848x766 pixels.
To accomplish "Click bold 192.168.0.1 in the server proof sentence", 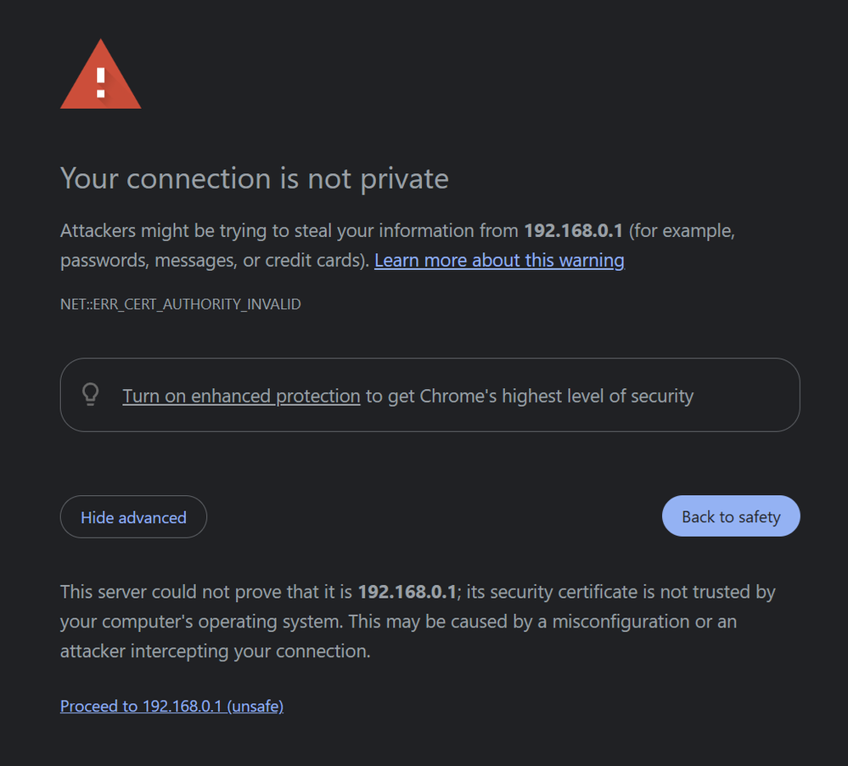I will pyautogui.click(x=407, y=592).
